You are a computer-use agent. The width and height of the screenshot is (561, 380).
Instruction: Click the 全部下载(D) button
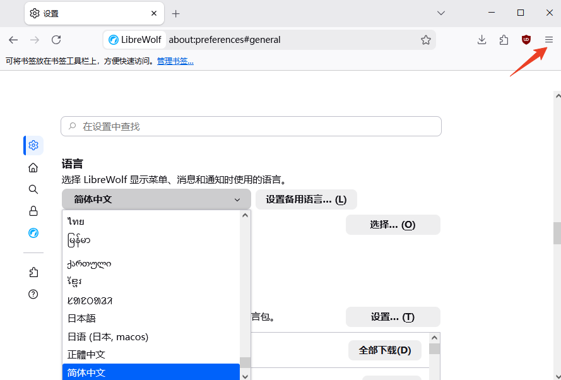tap(385, 350)
